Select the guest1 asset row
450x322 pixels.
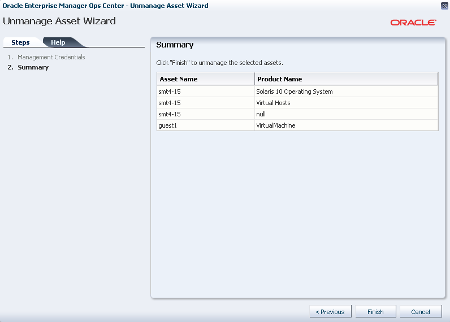tap(297, 125)
